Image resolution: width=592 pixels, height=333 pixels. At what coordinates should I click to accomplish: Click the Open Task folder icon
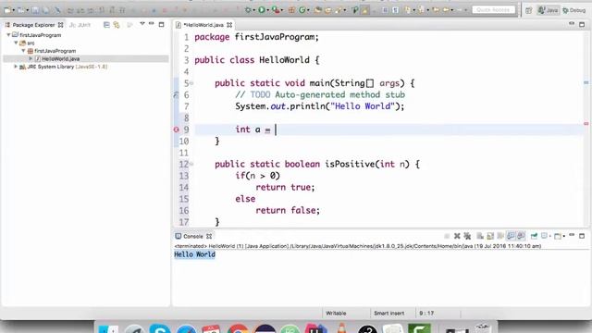click(x=327, y=10)
